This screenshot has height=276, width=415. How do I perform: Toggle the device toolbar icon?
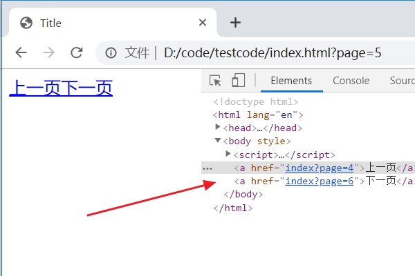238,81
